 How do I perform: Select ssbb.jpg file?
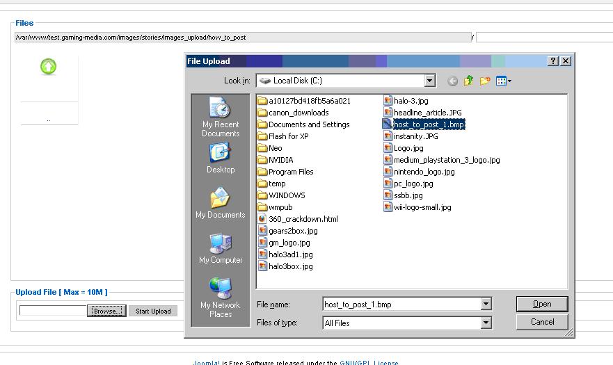coord(403,195)
